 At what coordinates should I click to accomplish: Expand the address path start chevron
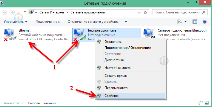36,12
